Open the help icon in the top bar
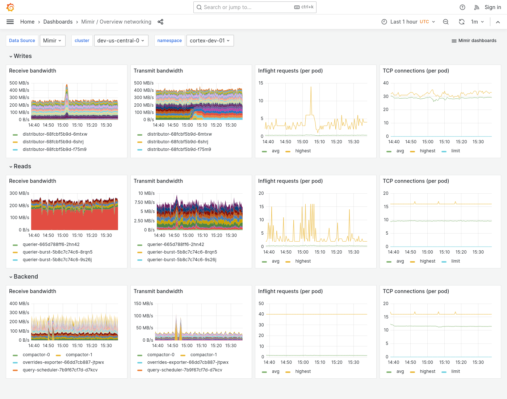 coord(462,7)
